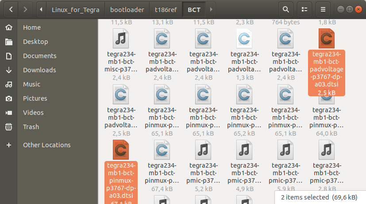Screen dimensions: 366x204
Task: Click the Home house icon
Action: click(9, 27)
